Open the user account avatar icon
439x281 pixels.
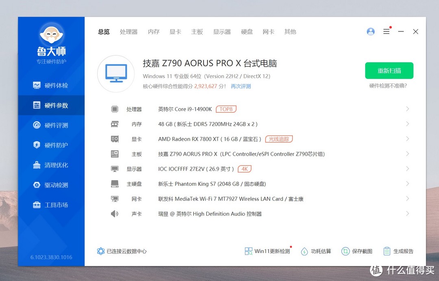click(x=371, y=32)
